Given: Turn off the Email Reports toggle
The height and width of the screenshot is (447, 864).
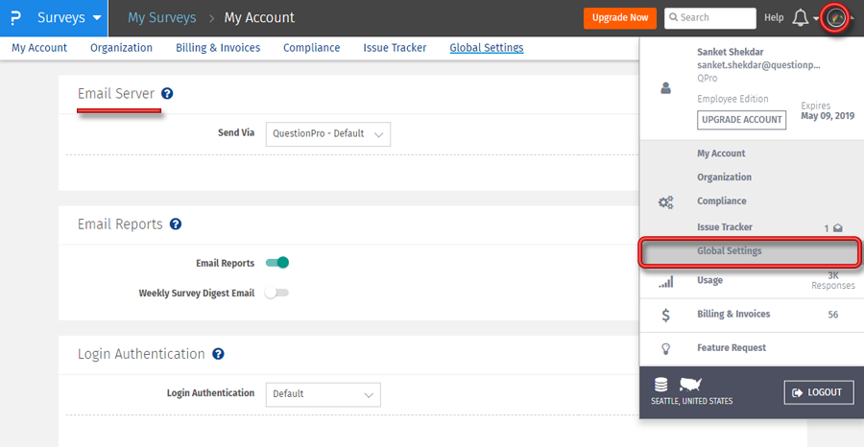Looking at the screenshot, I should pyautogui.click(x=277, y=263).
